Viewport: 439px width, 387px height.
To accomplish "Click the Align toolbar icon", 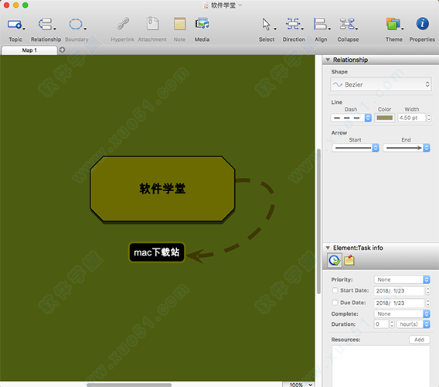I will click(x=320, y=24).
